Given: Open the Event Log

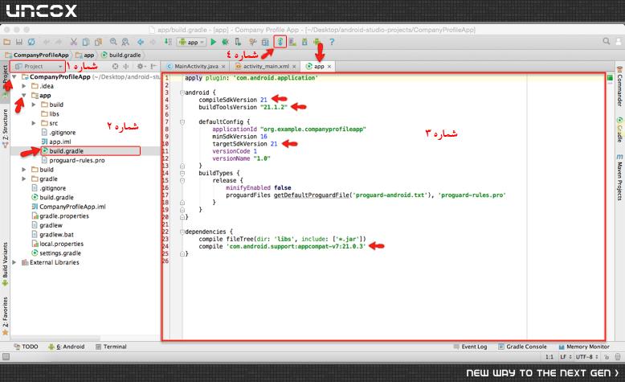Looking at the screenshot, I should click(x=470, y=347).
